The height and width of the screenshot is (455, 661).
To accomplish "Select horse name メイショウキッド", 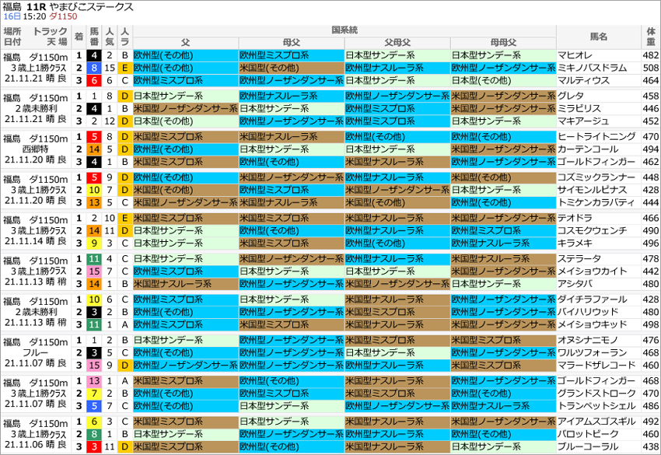I will click(592, 324).
